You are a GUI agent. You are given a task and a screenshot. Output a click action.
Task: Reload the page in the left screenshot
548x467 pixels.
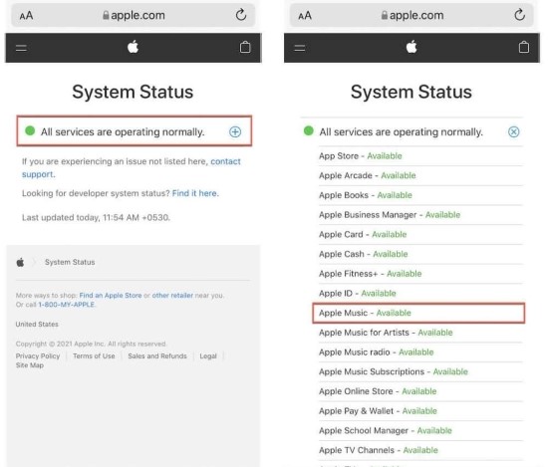pyautogui.click(x=241, y=15)
